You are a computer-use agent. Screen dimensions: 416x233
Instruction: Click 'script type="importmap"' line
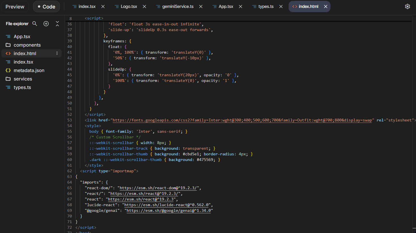109,171
